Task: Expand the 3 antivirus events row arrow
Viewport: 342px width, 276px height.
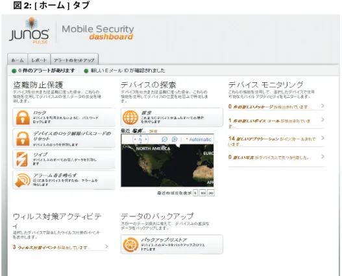Action: [106, 246]
